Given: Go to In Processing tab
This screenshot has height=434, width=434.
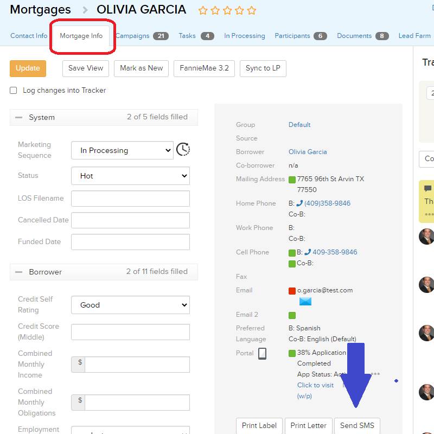Looking at the screenshot, I should tap(245, 36).
